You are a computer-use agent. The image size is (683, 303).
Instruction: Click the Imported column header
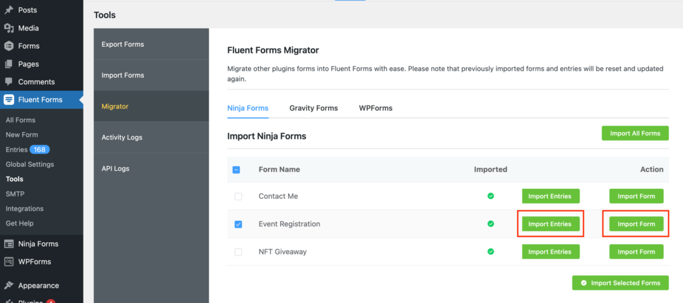click(x=490, y=169)
